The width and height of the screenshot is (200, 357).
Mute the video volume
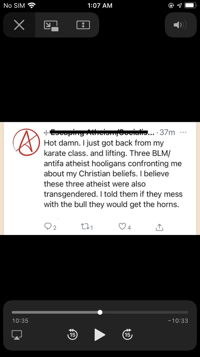[x=180, y=25]
